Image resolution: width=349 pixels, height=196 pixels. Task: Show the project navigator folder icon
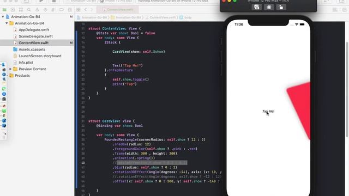tap(4, 10)
